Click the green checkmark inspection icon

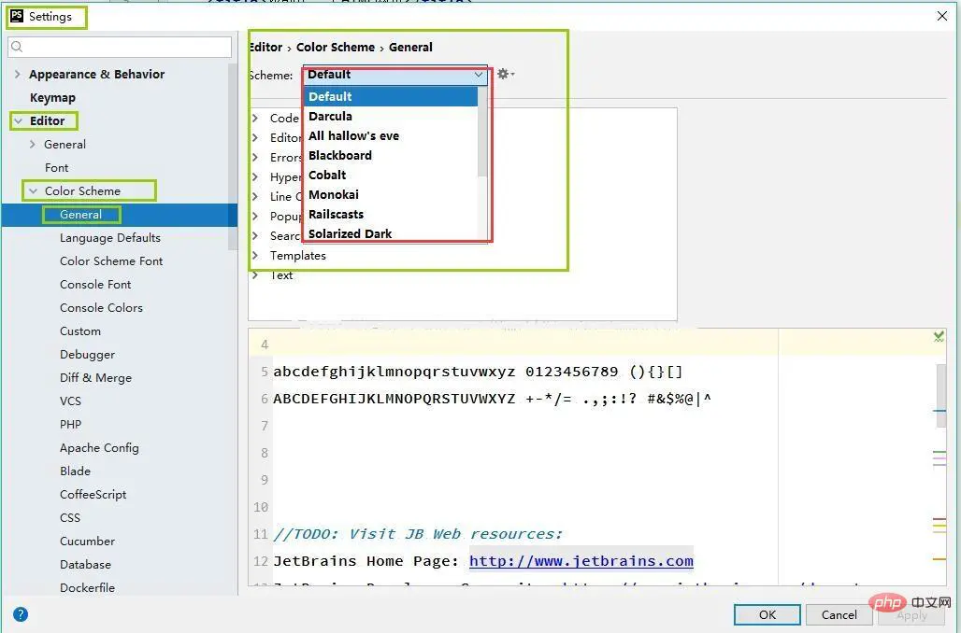point(939,337)
